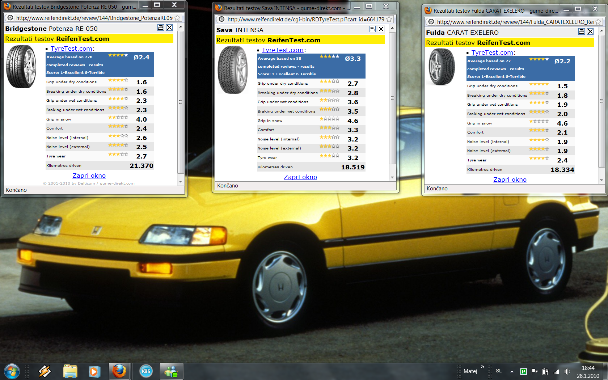Screen dimensions: 608x380
Task: Click the battery power tray icon
Action: coord(545,371)
